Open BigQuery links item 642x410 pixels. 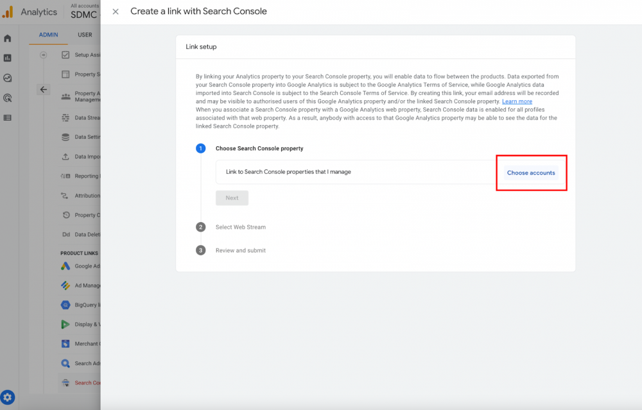click(x=80, y=305)
